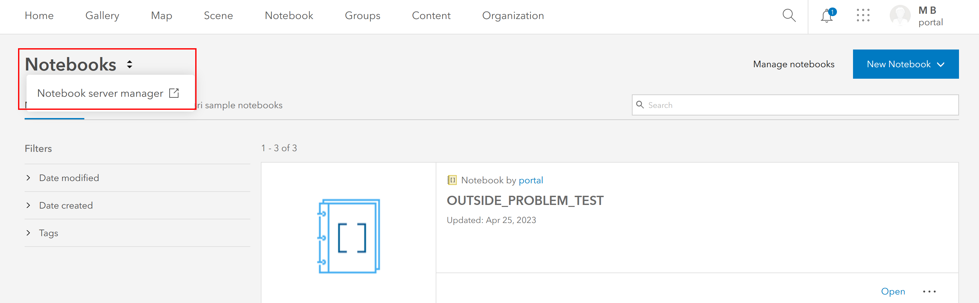Click the search magnifier icon in header
Viewport: 979px width, 303px height.
tap(789, 15)
